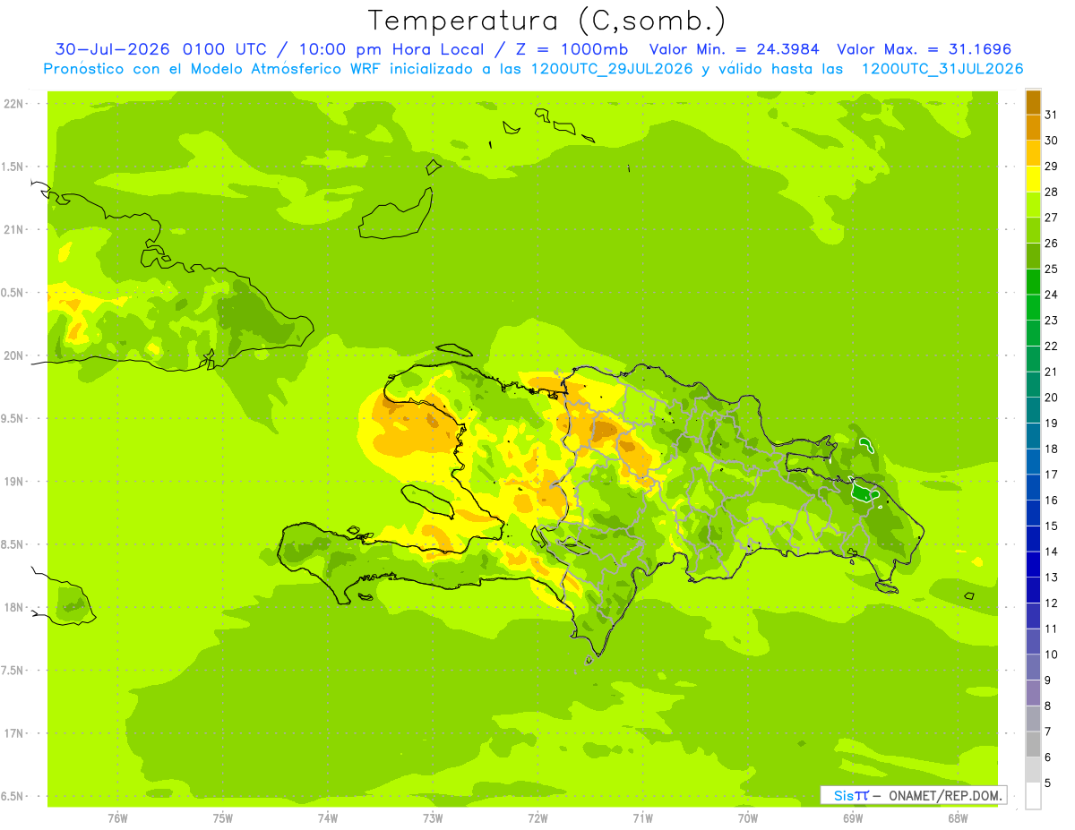Click the 'Temperatura (C,somb.)' chart title
1075x830 pixels.
coord(546,21)
